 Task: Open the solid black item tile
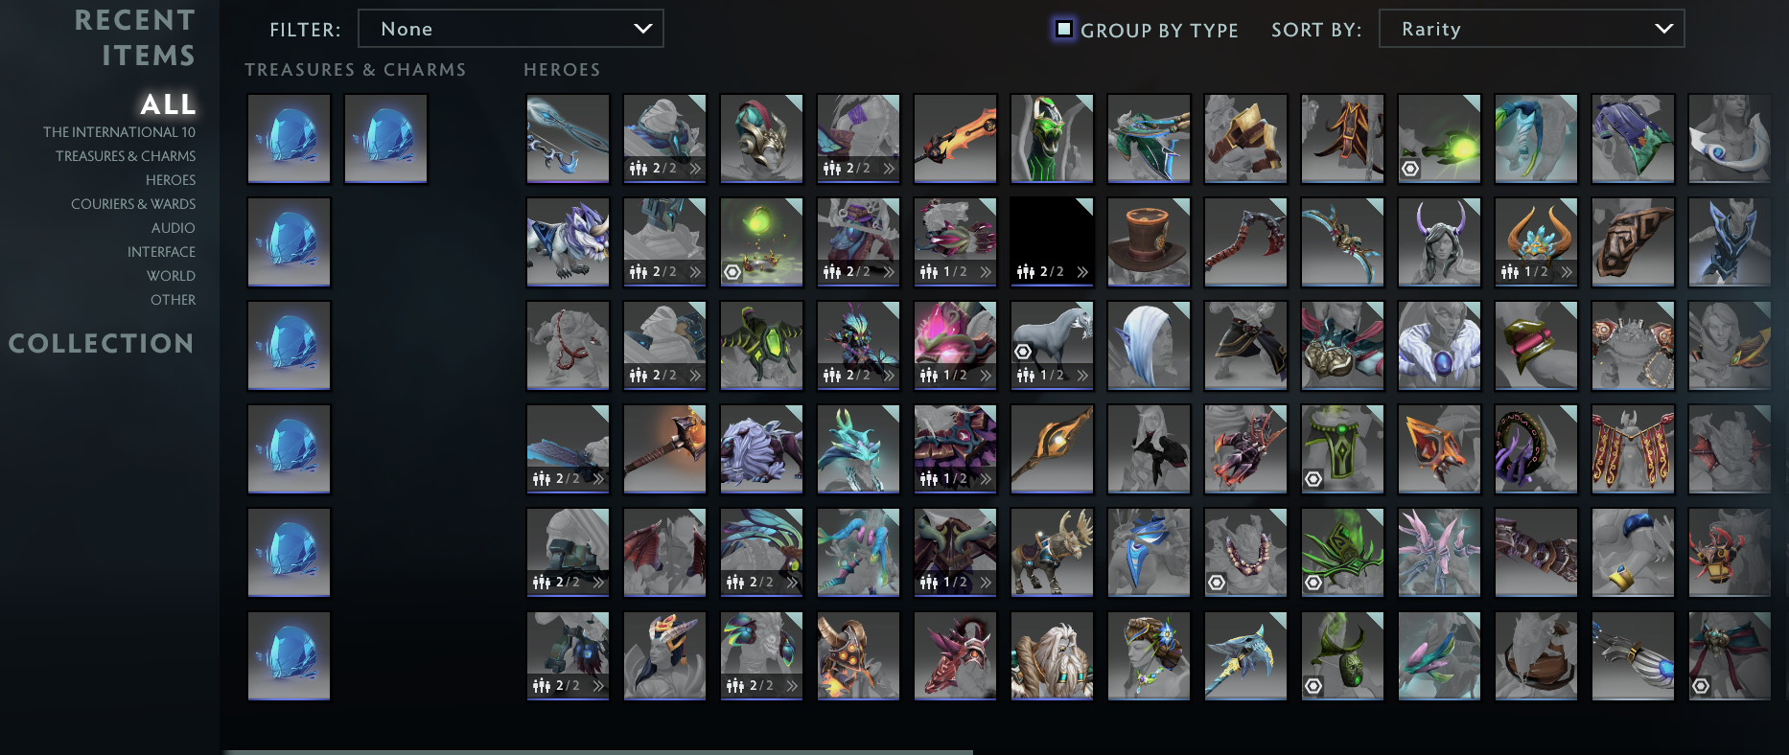(1052, 242)
